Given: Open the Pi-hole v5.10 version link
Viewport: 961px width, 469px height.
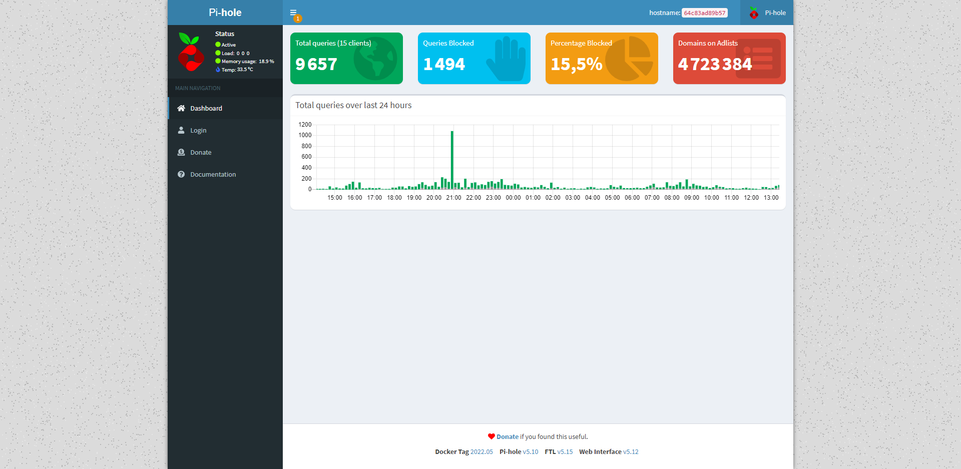Looking at the screenshot, I should (x=530, y=452).
